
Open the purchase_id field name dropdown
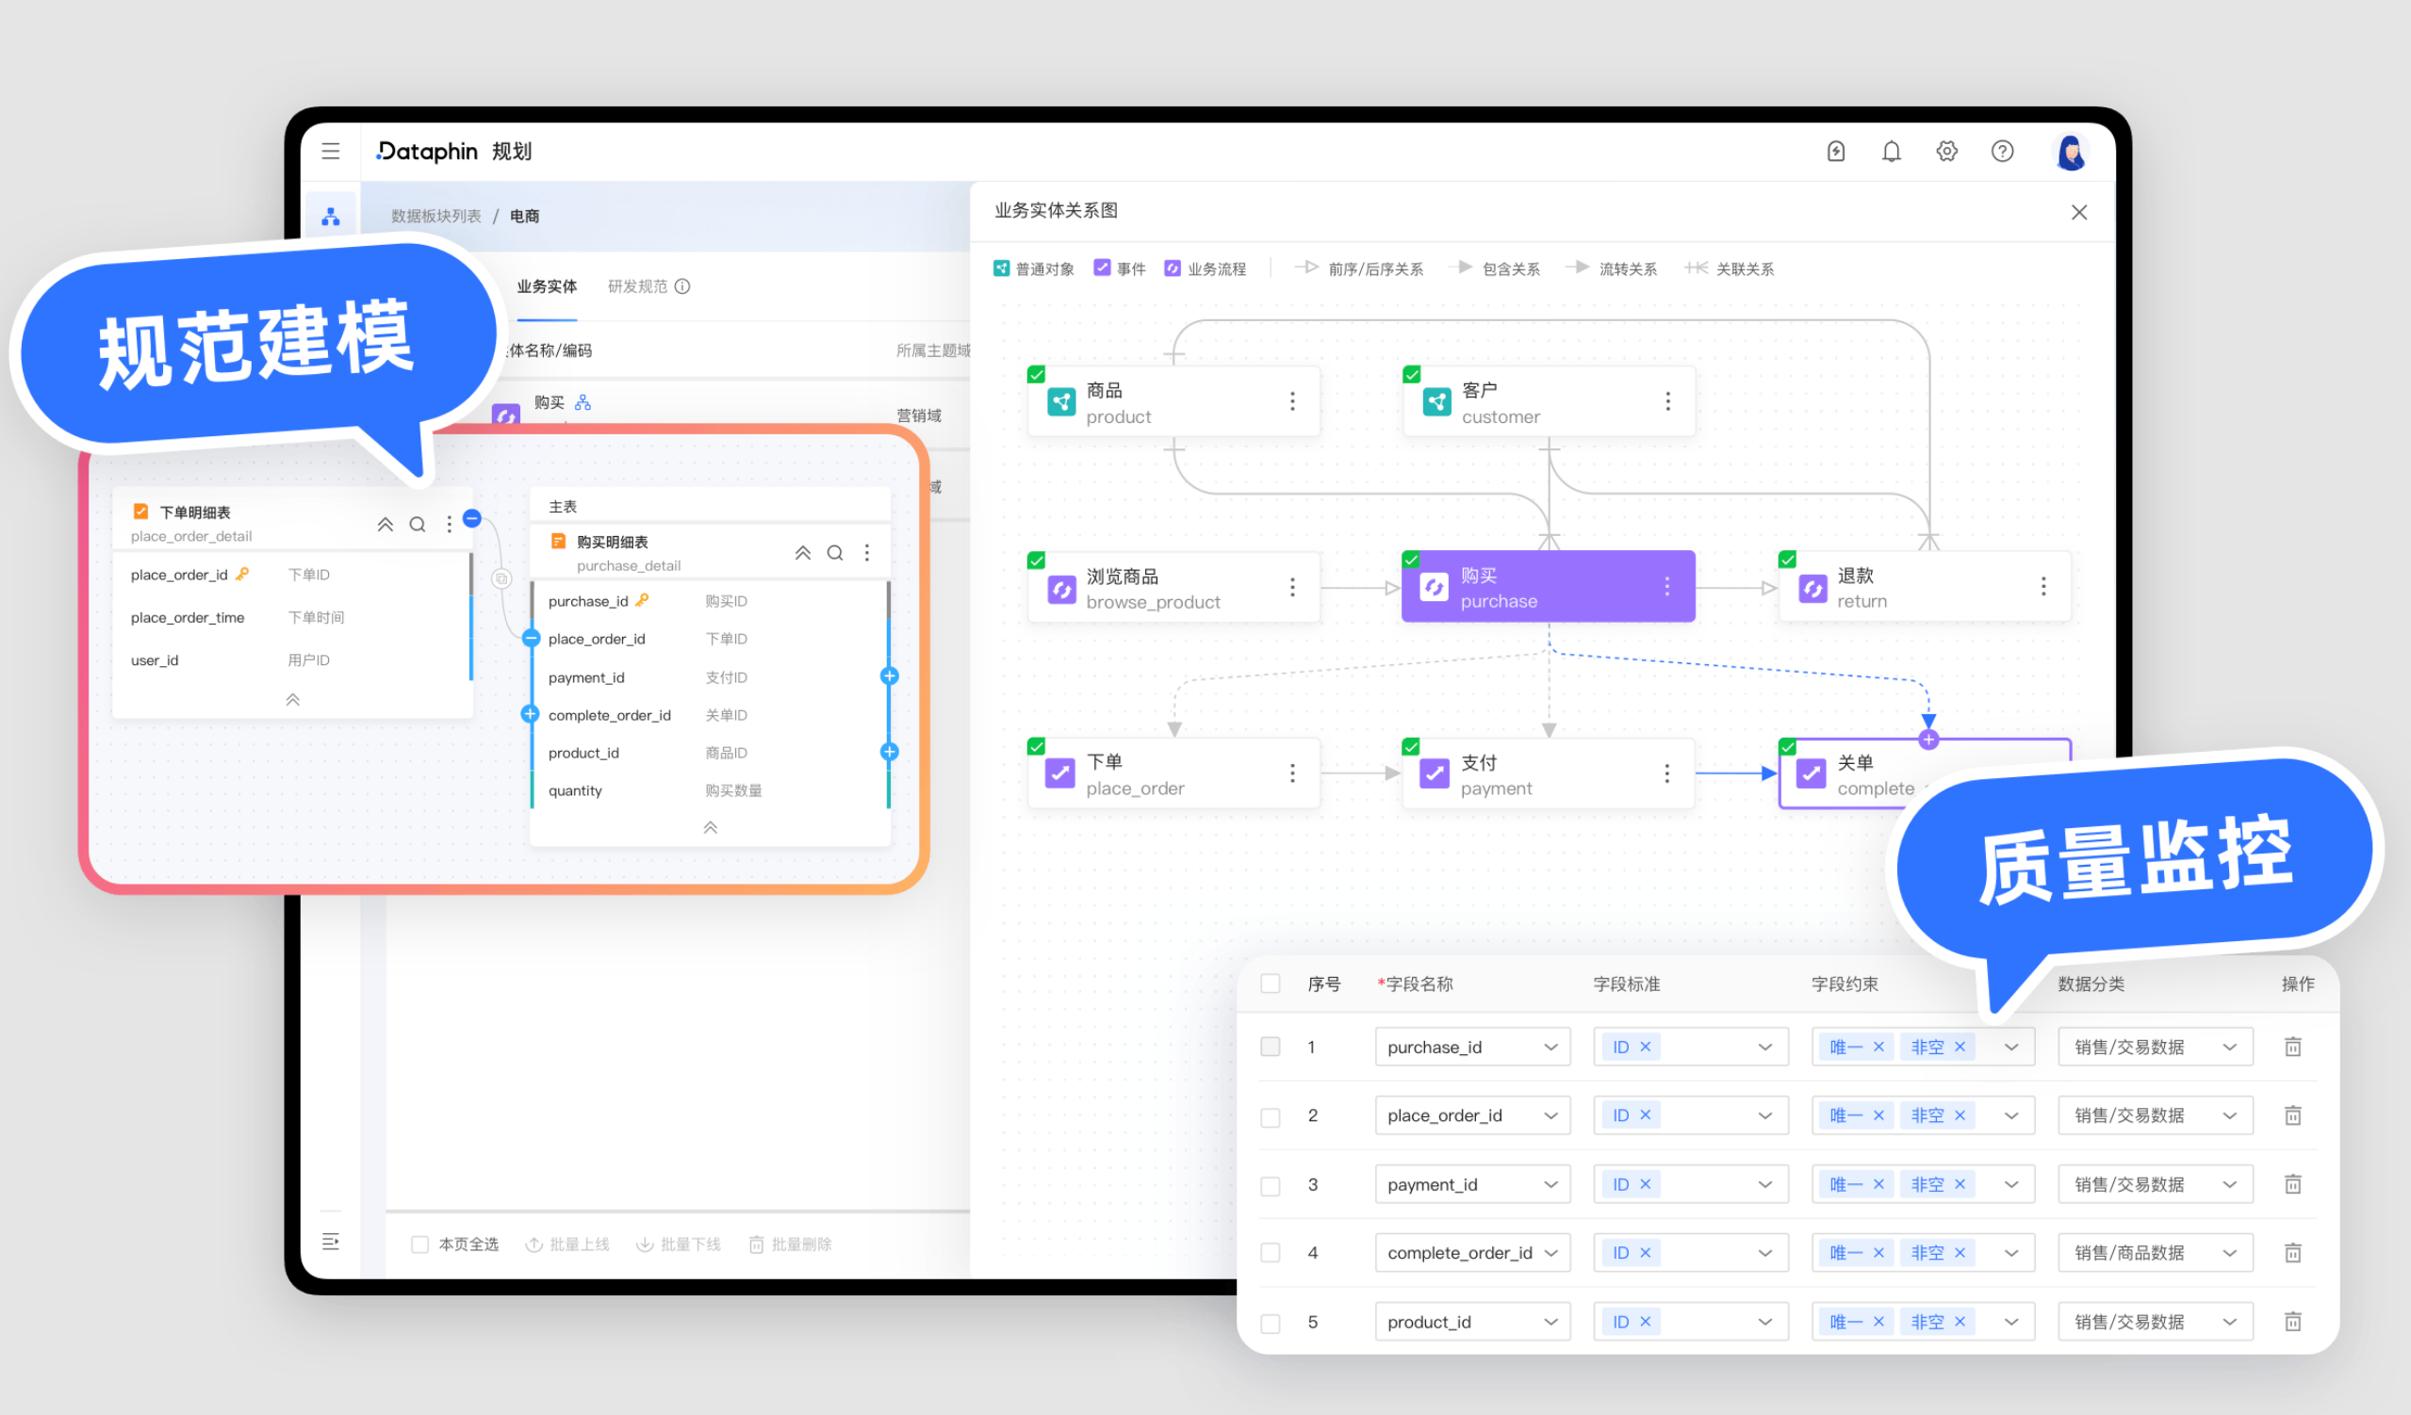(1471, 1047)
